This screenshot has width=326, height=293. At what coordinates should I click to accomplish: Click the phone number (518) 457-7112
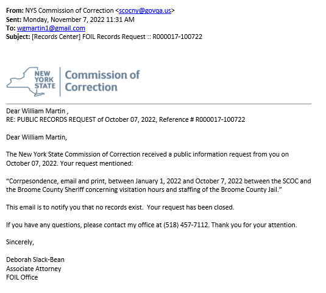click(186, 225)
